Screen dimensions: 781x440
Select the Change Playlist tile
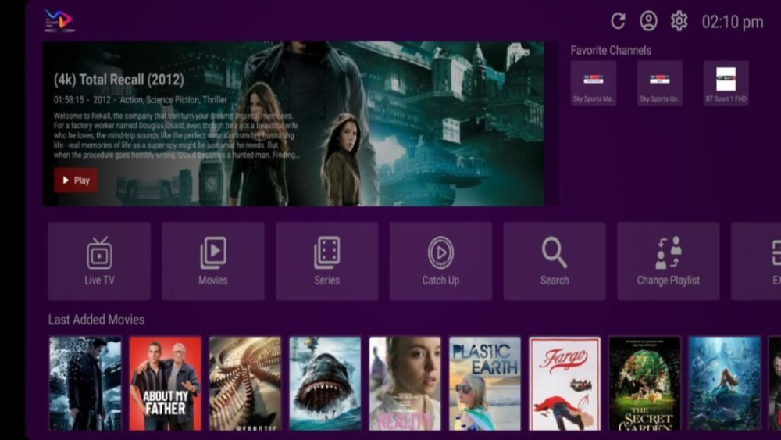668,261
